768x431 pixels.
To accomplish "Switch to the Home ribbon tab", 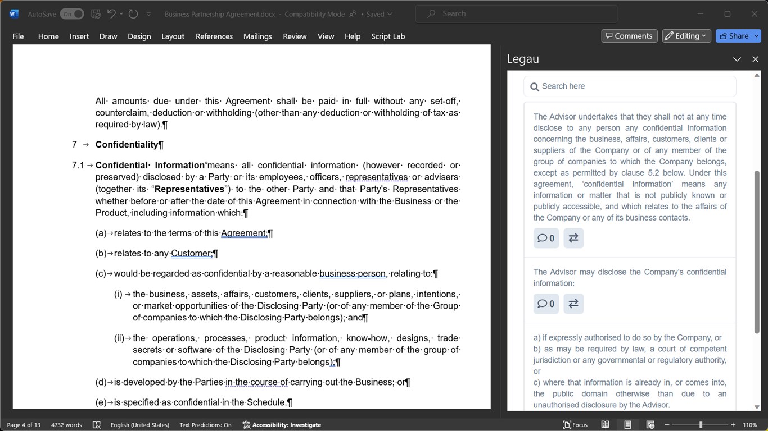I will coord(48,36).
